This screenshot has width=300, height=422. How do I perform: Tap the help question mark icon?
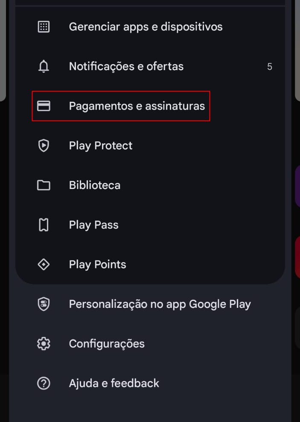(44, 383)
